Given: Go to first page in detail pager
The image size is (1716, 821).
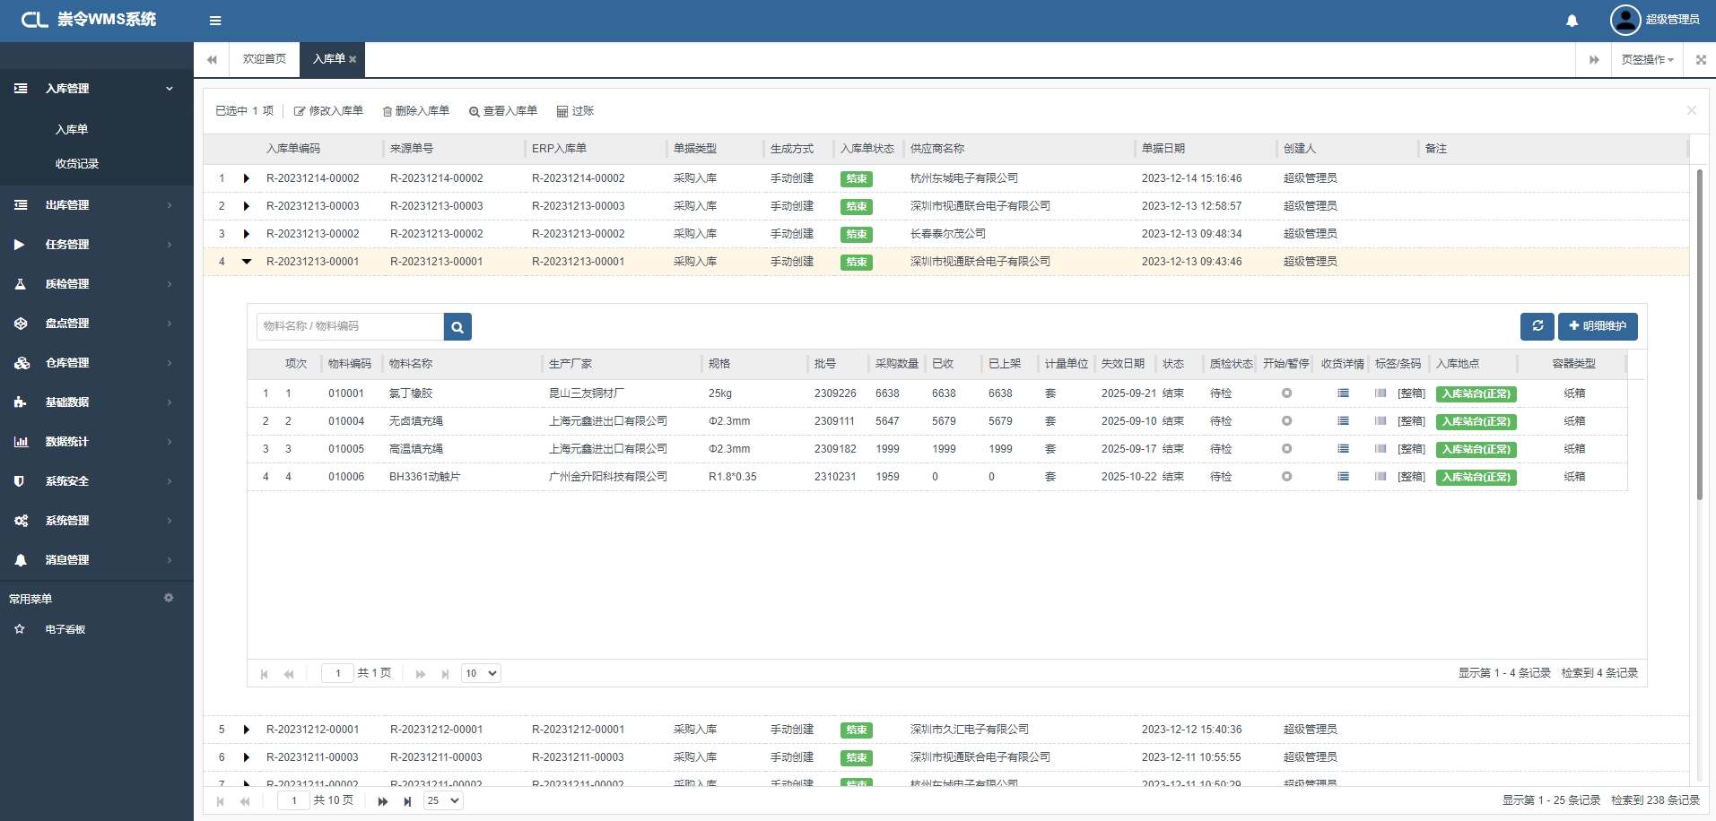Looking at the screenshot, I should click(265, 674).
